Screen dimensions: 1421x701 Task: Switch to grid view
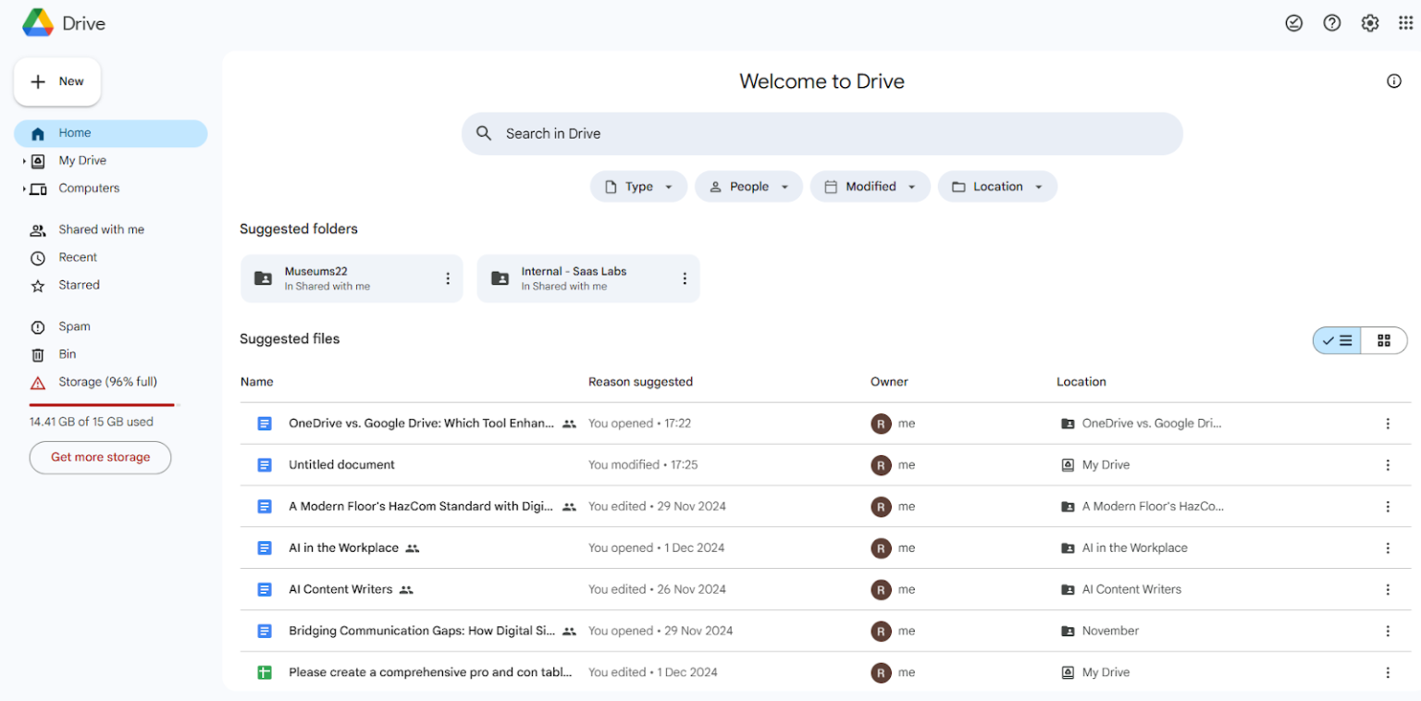point(1384,340)
